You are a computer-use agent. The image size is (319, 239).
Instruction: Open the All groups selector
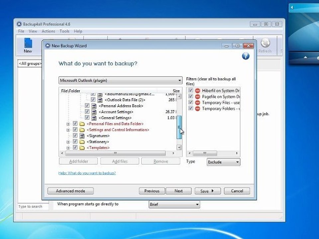point(30,64)
